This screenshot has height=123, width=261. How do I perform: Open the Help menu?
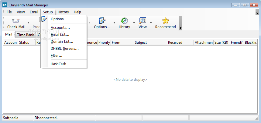tap(77, 12)
